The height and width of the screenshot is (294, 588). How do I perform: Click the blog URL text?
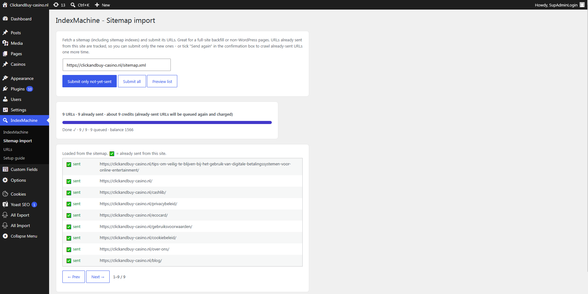131,261
